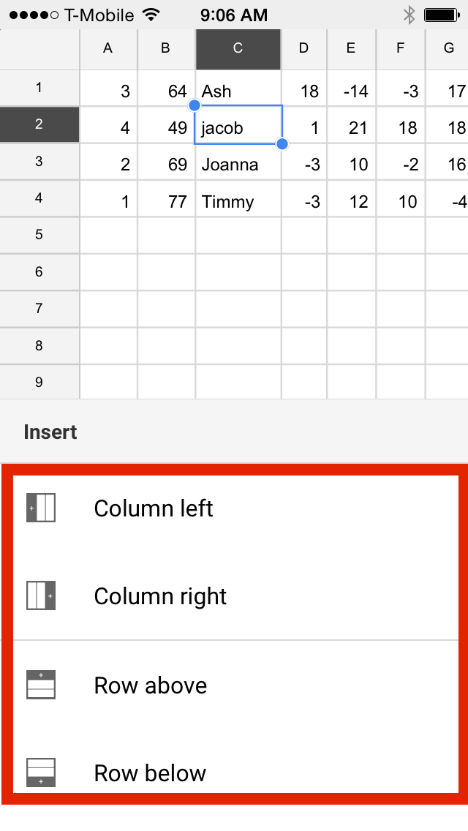Select column header A
The width and height of the screenshot is (468, 831).
click(x=107, y=49)
